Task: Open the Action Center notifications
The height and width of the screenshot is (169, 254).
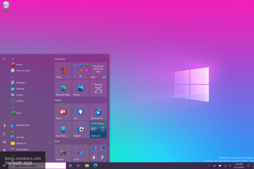Action: click(248, 166)
